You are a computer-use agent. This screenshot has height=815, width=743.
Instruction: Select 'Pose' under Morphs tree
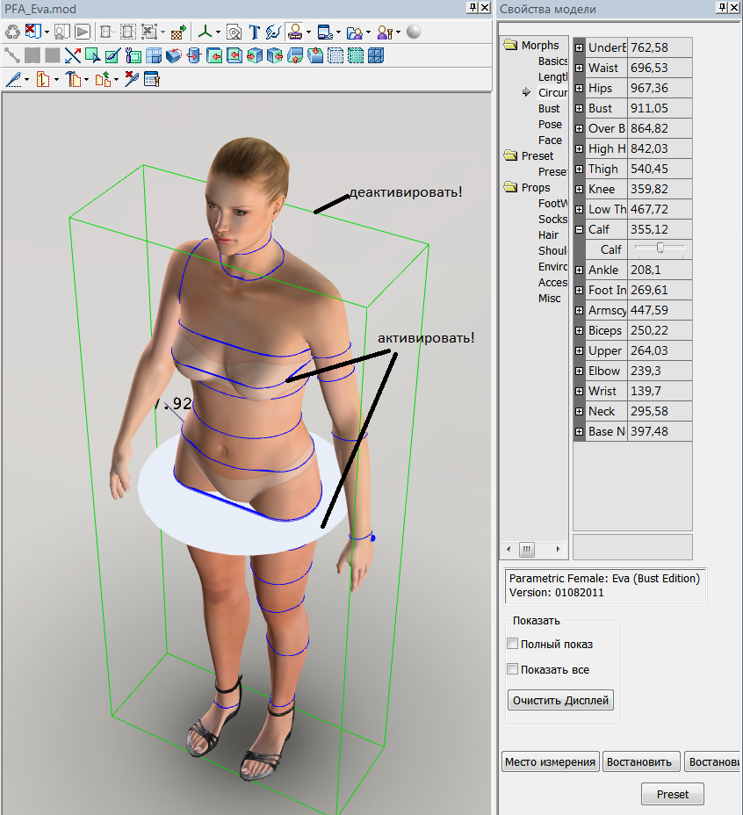pyautogui.click(x=550, y=125)
